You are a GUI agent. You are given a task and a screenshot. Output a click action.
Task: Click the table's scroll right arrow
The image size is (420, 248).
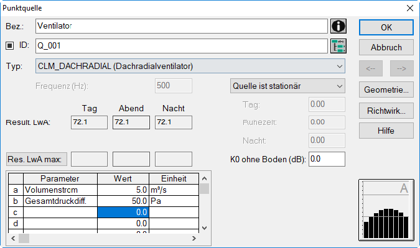pyautogui.click(x=194, y=239)
